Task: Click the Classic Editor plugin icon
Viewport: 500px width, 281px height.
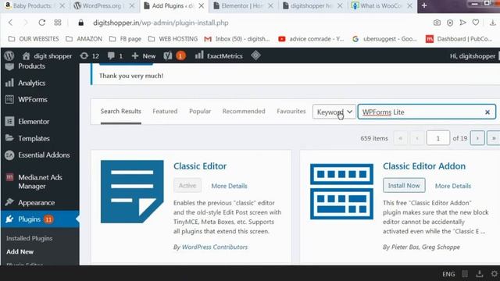Action: click(x=132, y=191)
